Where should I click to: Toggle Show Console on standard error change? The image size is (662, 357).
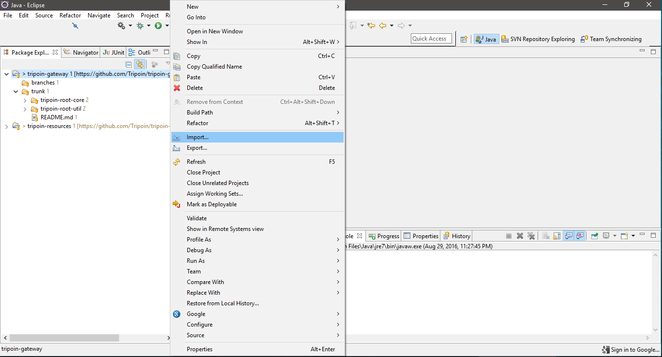[x=580, y=236]
